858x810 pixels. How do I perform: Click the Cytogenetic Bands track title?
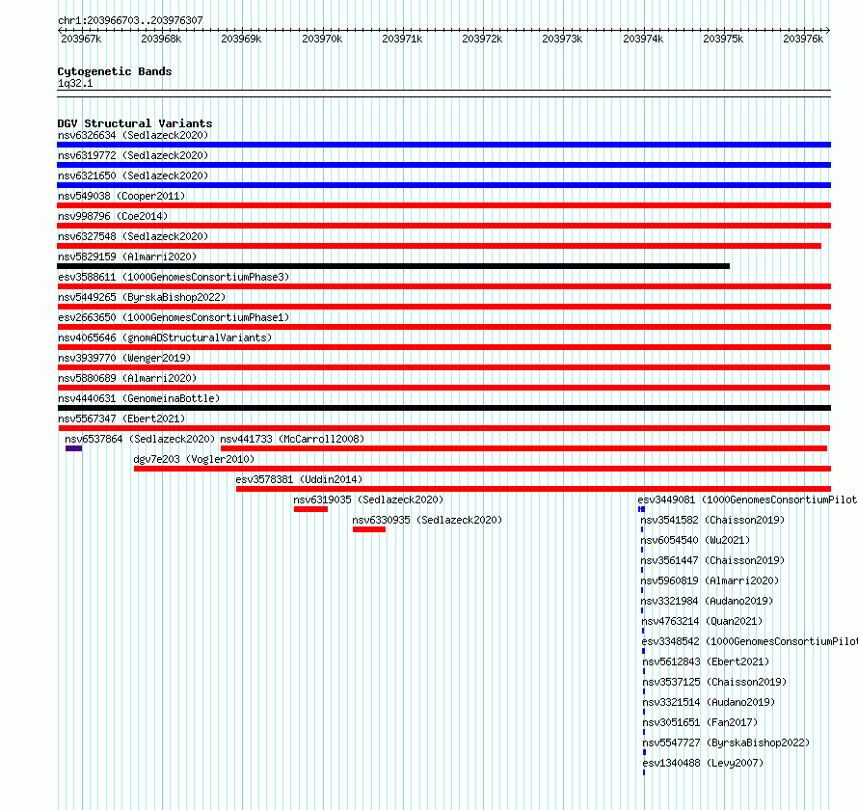point(115,71)
